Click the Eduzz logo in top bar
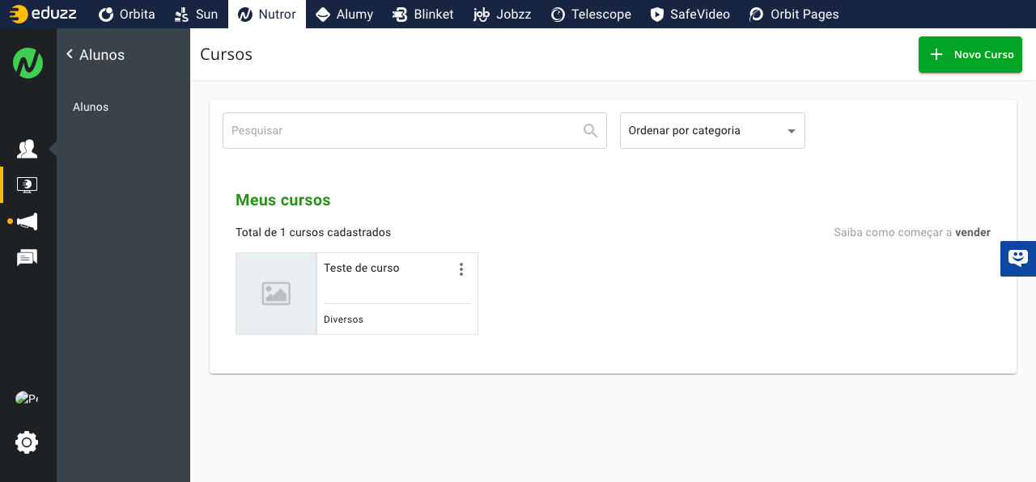The width and height of the screenshot is (1036, 482). (43, 14)
